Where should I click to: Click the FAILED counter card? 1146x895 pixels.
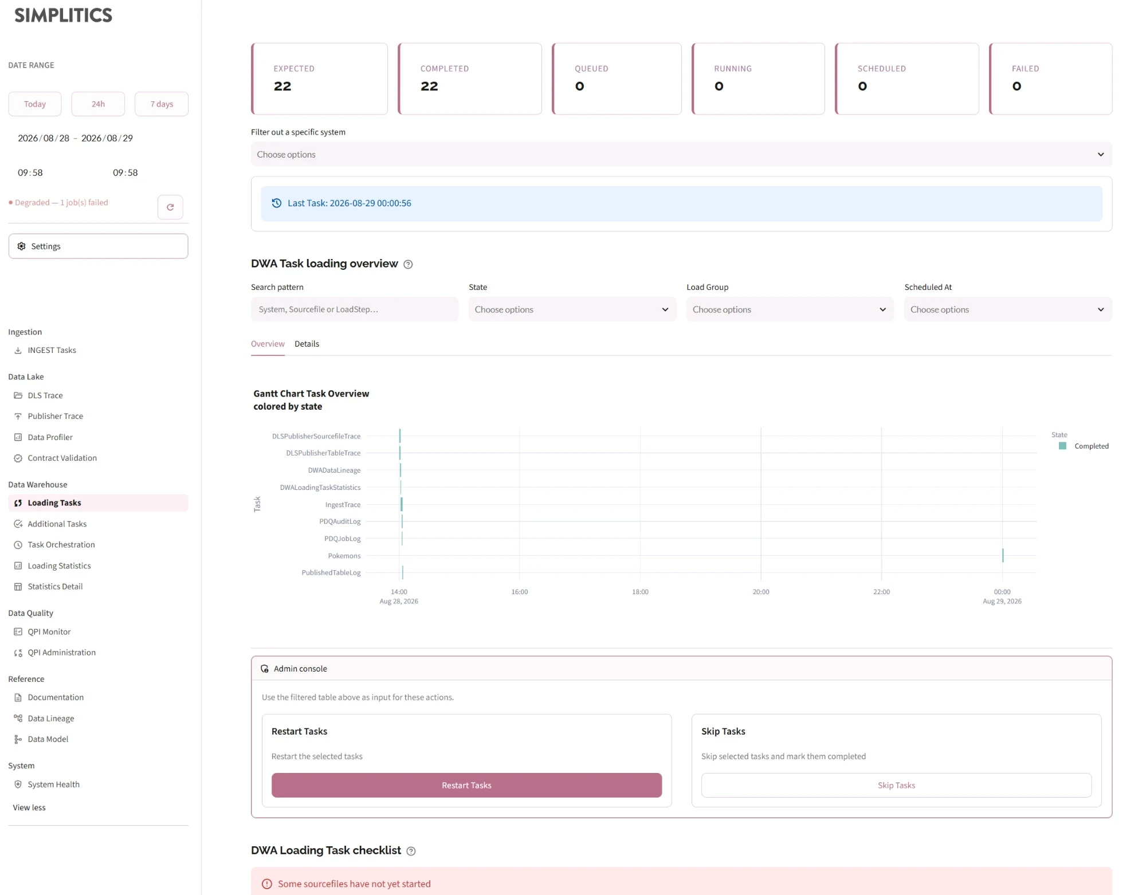(x=1050, y=79)
